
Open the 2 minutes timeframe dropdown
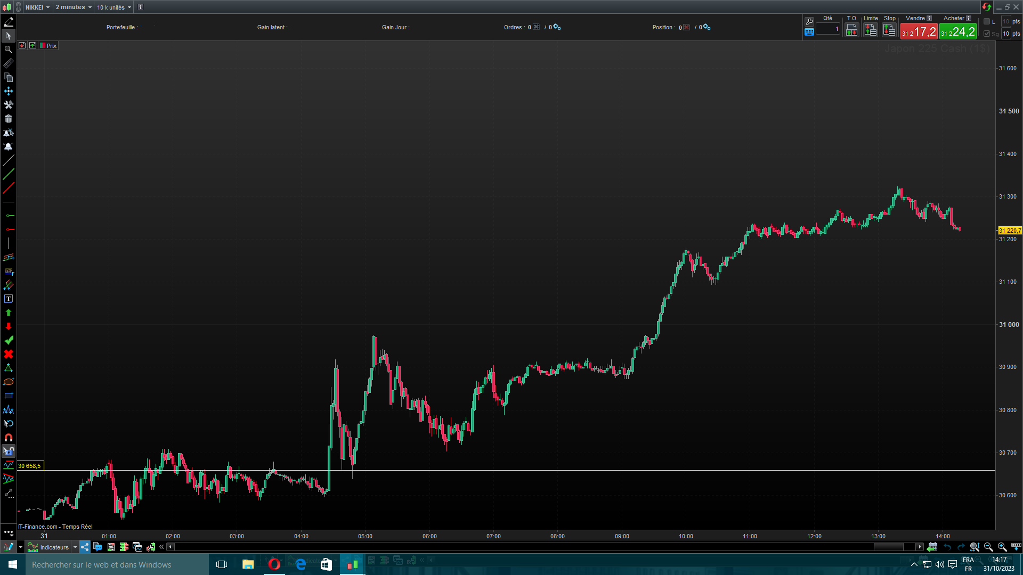point(74,7)
